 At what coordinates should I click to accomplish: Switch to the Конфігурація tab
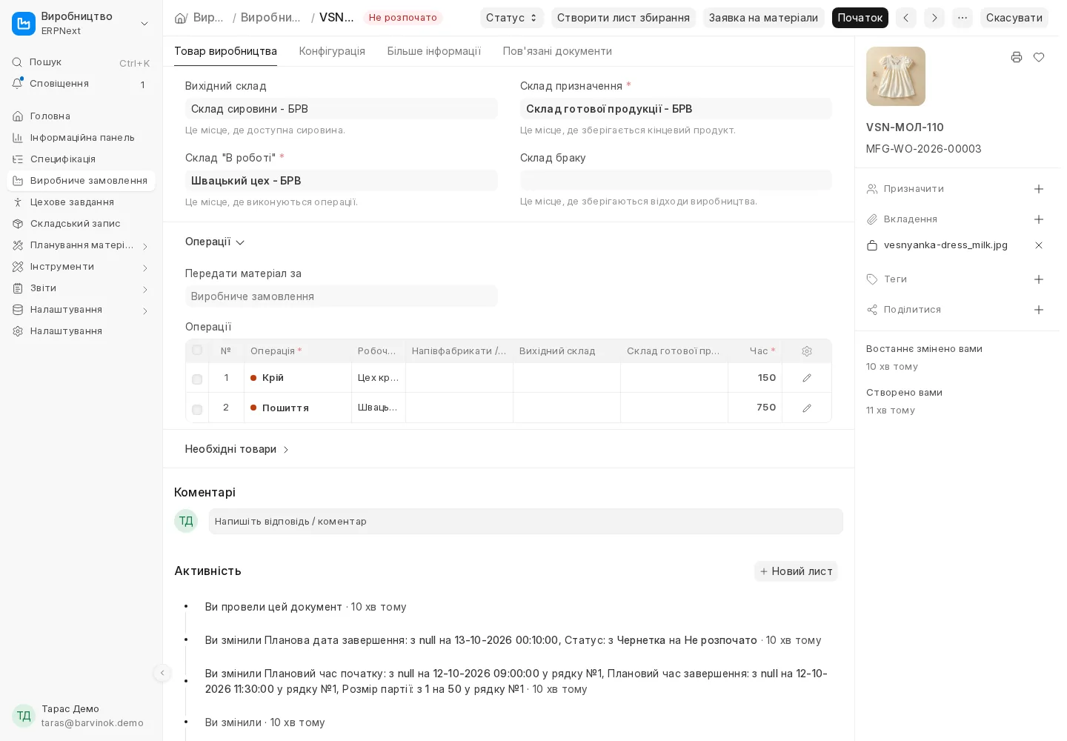[332, 51]
